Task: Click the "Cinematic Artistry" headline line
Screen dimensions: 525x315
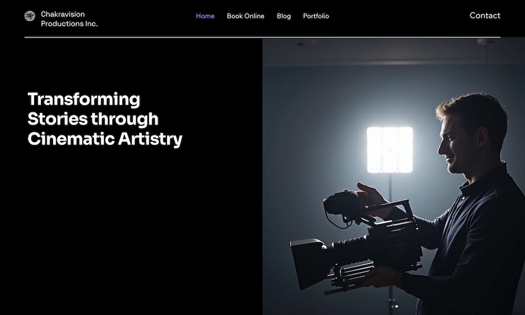Action: 105,139
